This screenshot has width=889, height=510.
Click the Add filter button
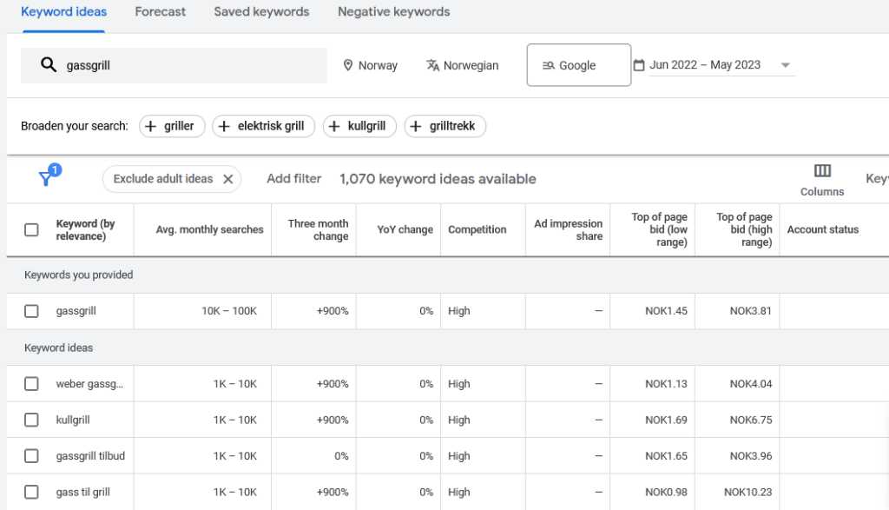click(293, 179)
